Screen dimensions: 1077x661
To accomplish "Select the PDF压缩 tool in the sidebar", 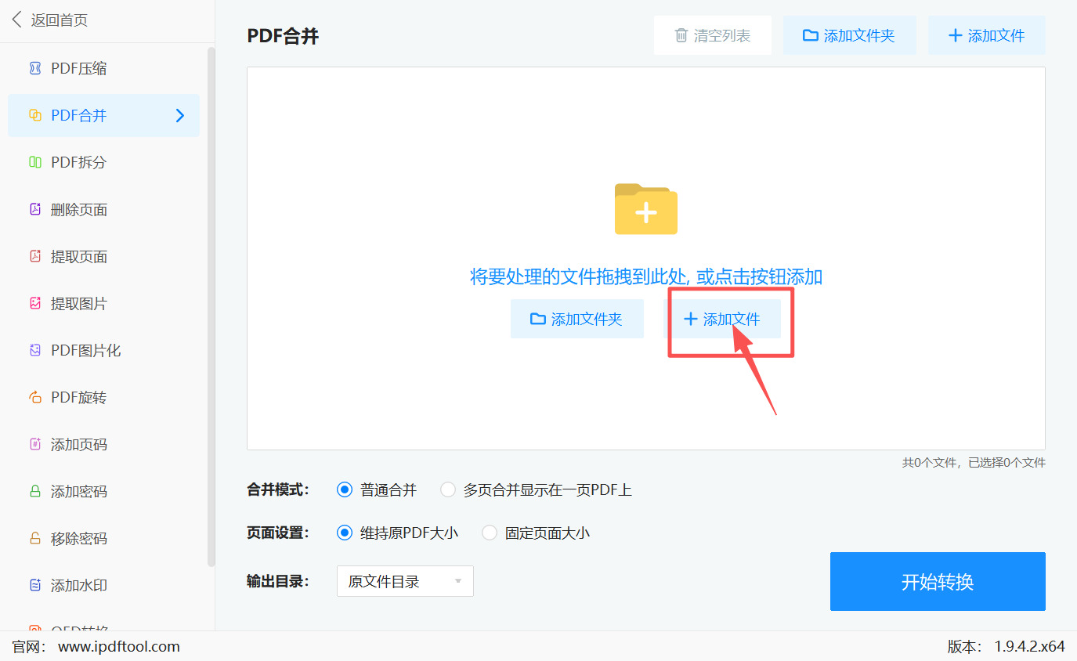I will (78, 68).
